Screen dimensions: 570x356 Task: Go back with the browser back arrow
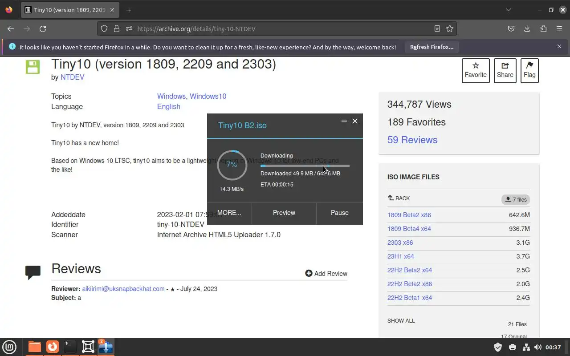click(11, 28)
